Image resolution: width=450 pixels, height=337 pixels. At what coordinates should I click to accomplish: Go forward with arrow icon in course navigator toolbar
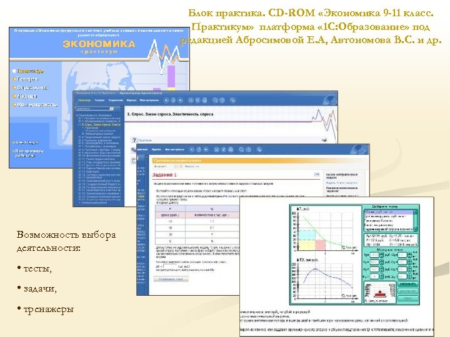click(x=180, y=100)
